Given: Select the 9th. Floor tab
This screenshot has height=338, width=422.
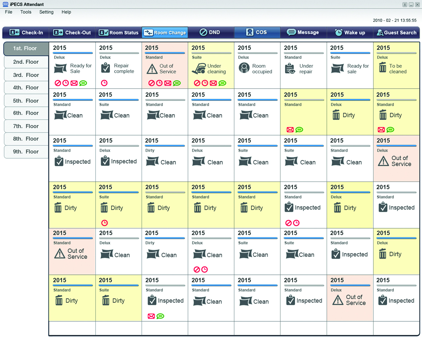Looking at the screenshot, I should pyautogui.click(x=26, y=152).
